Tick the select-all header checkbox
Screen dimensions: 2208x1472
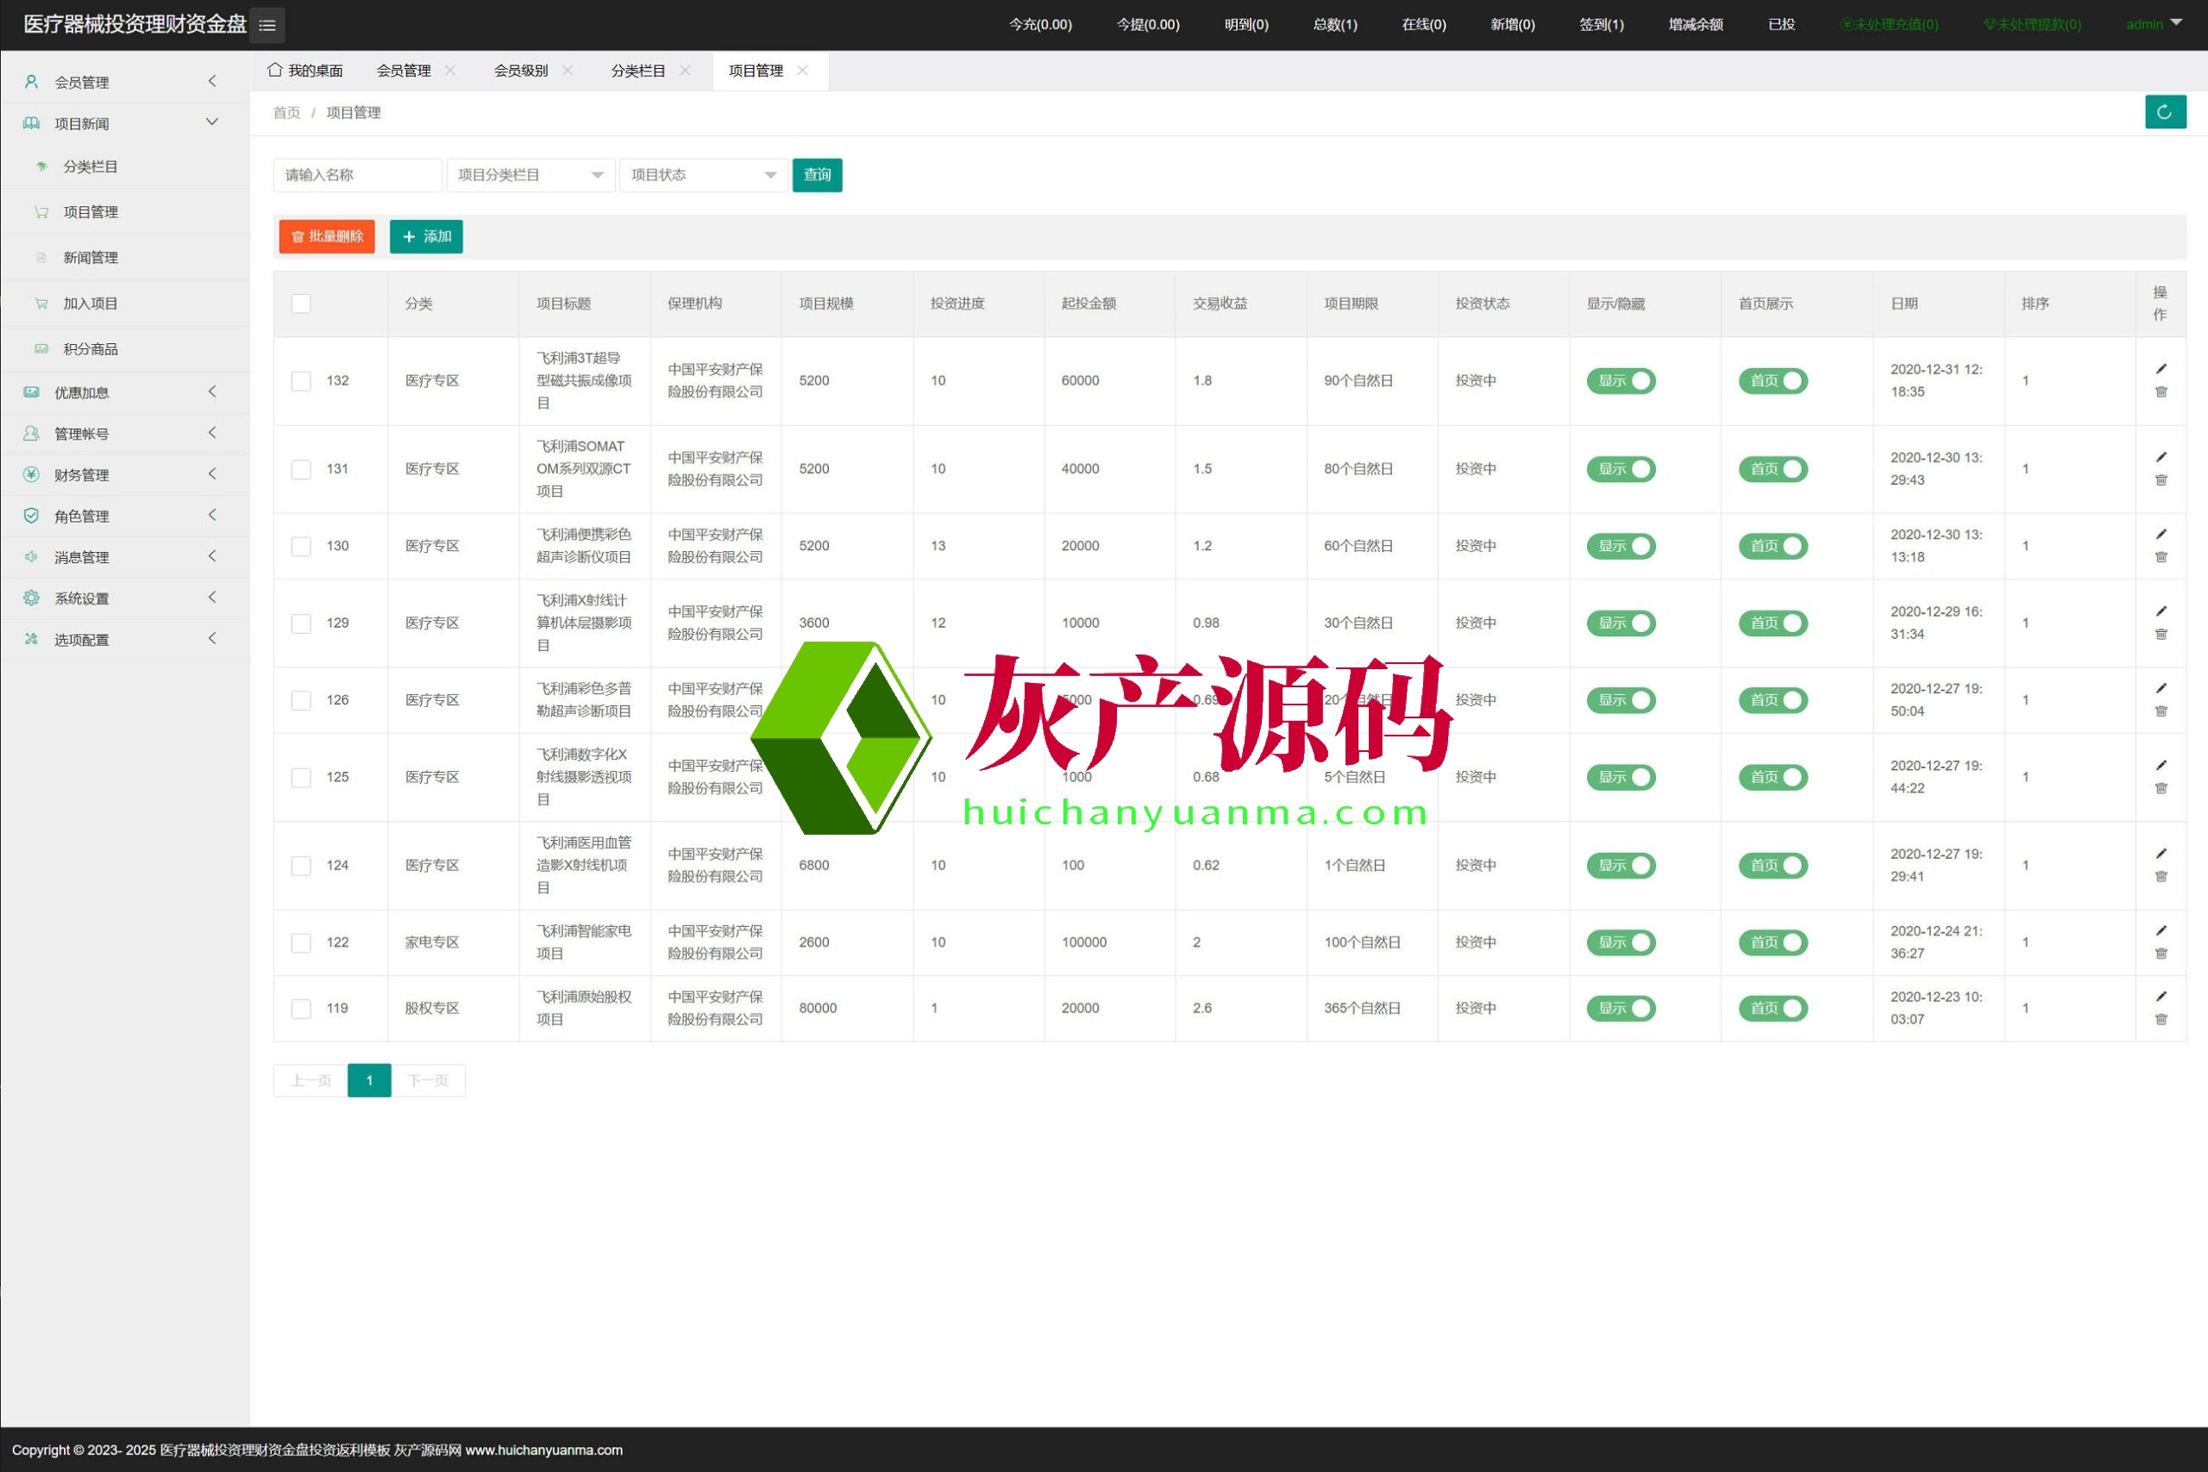click(x=300, y=304)
